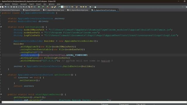Click the green Run launch toolbar icon
Viewport: 187px width, 105px height.
tap(39, 7)
